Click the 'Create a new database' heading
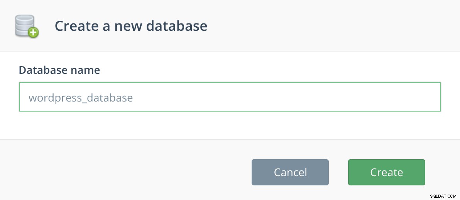The height and width of the screenshot is (200, 460). click(x=131, y=26)
